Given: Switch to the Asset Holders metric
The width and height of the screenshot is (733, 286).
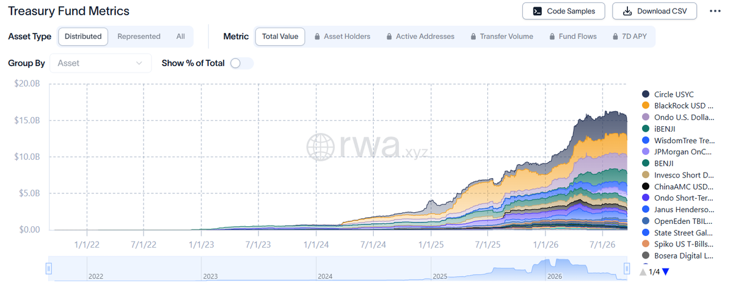Looking at the screenshot, I should coord(342,37).
